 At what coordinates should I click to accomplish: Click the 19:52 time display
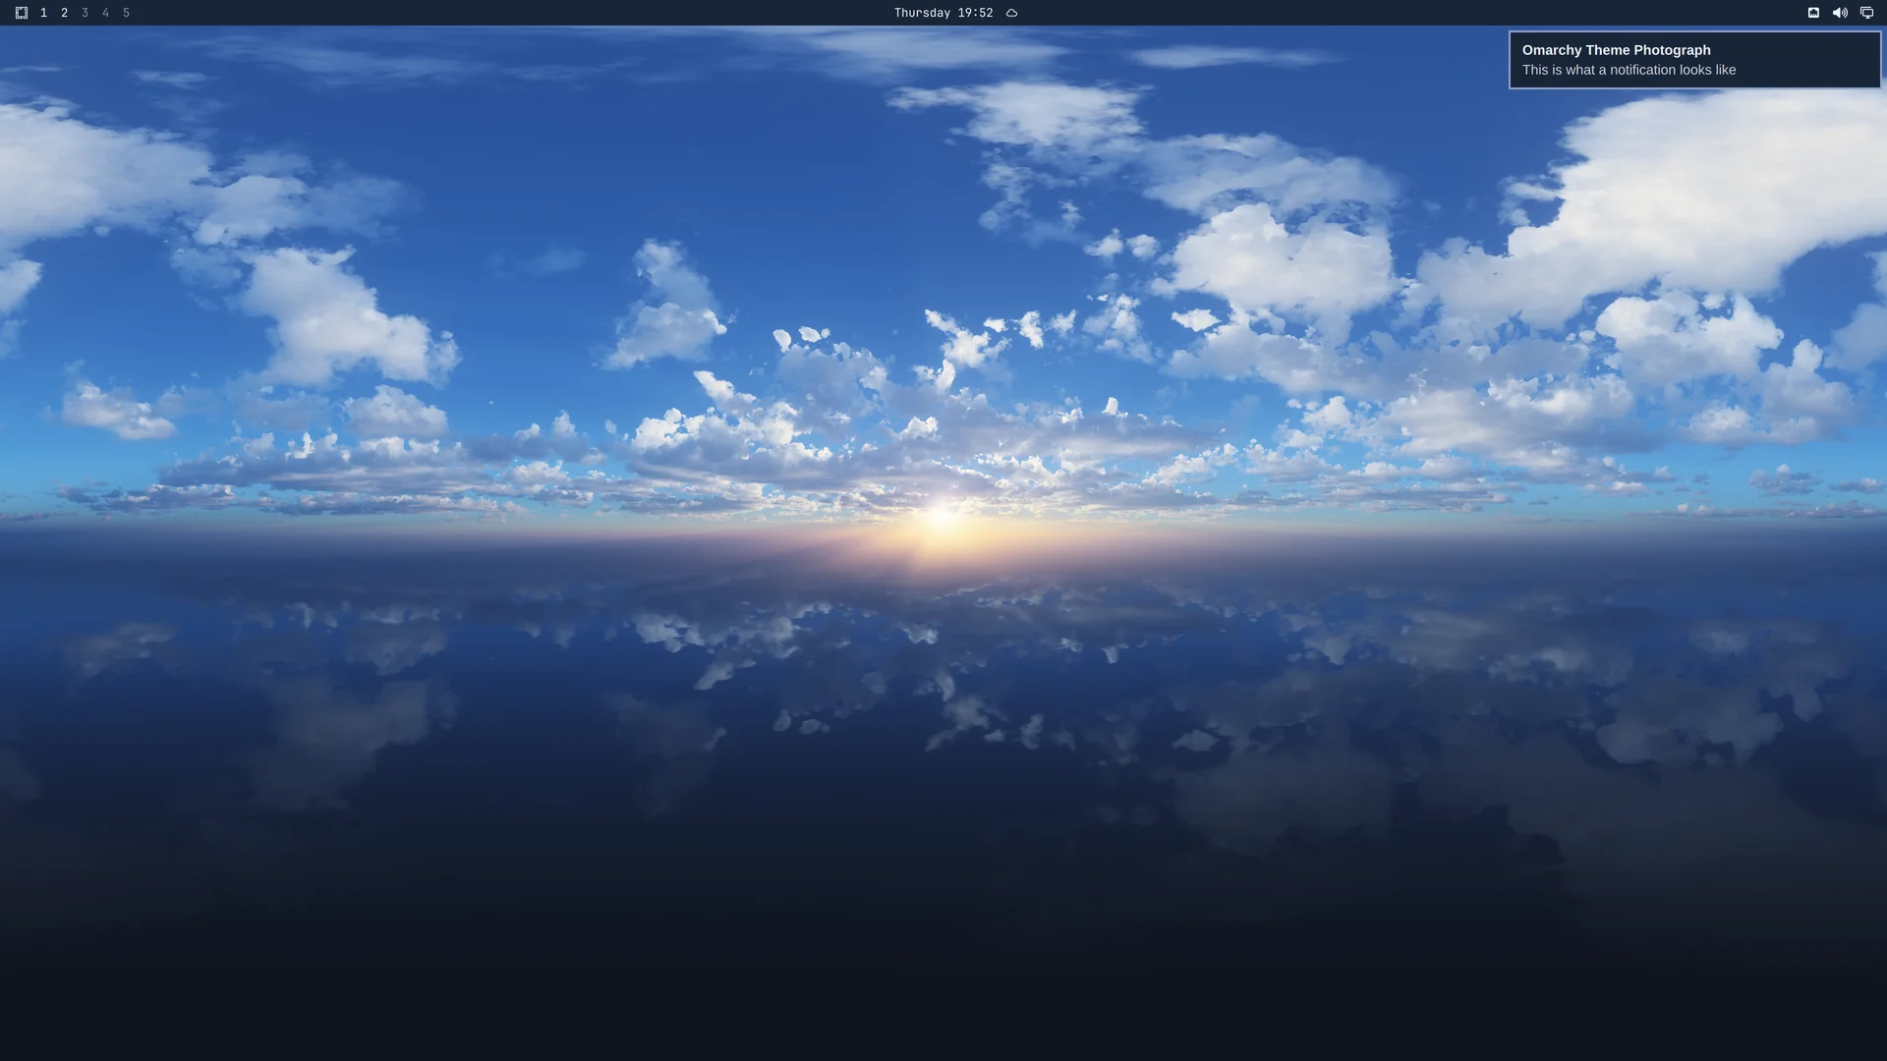click(x=975, y=13)
